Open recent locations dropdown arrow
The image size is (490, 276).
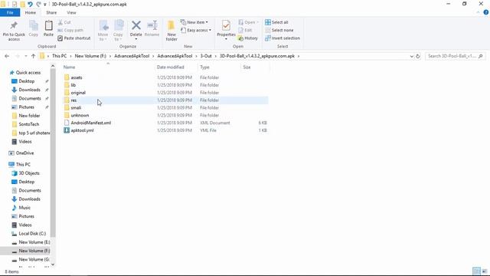pos(25,56)
